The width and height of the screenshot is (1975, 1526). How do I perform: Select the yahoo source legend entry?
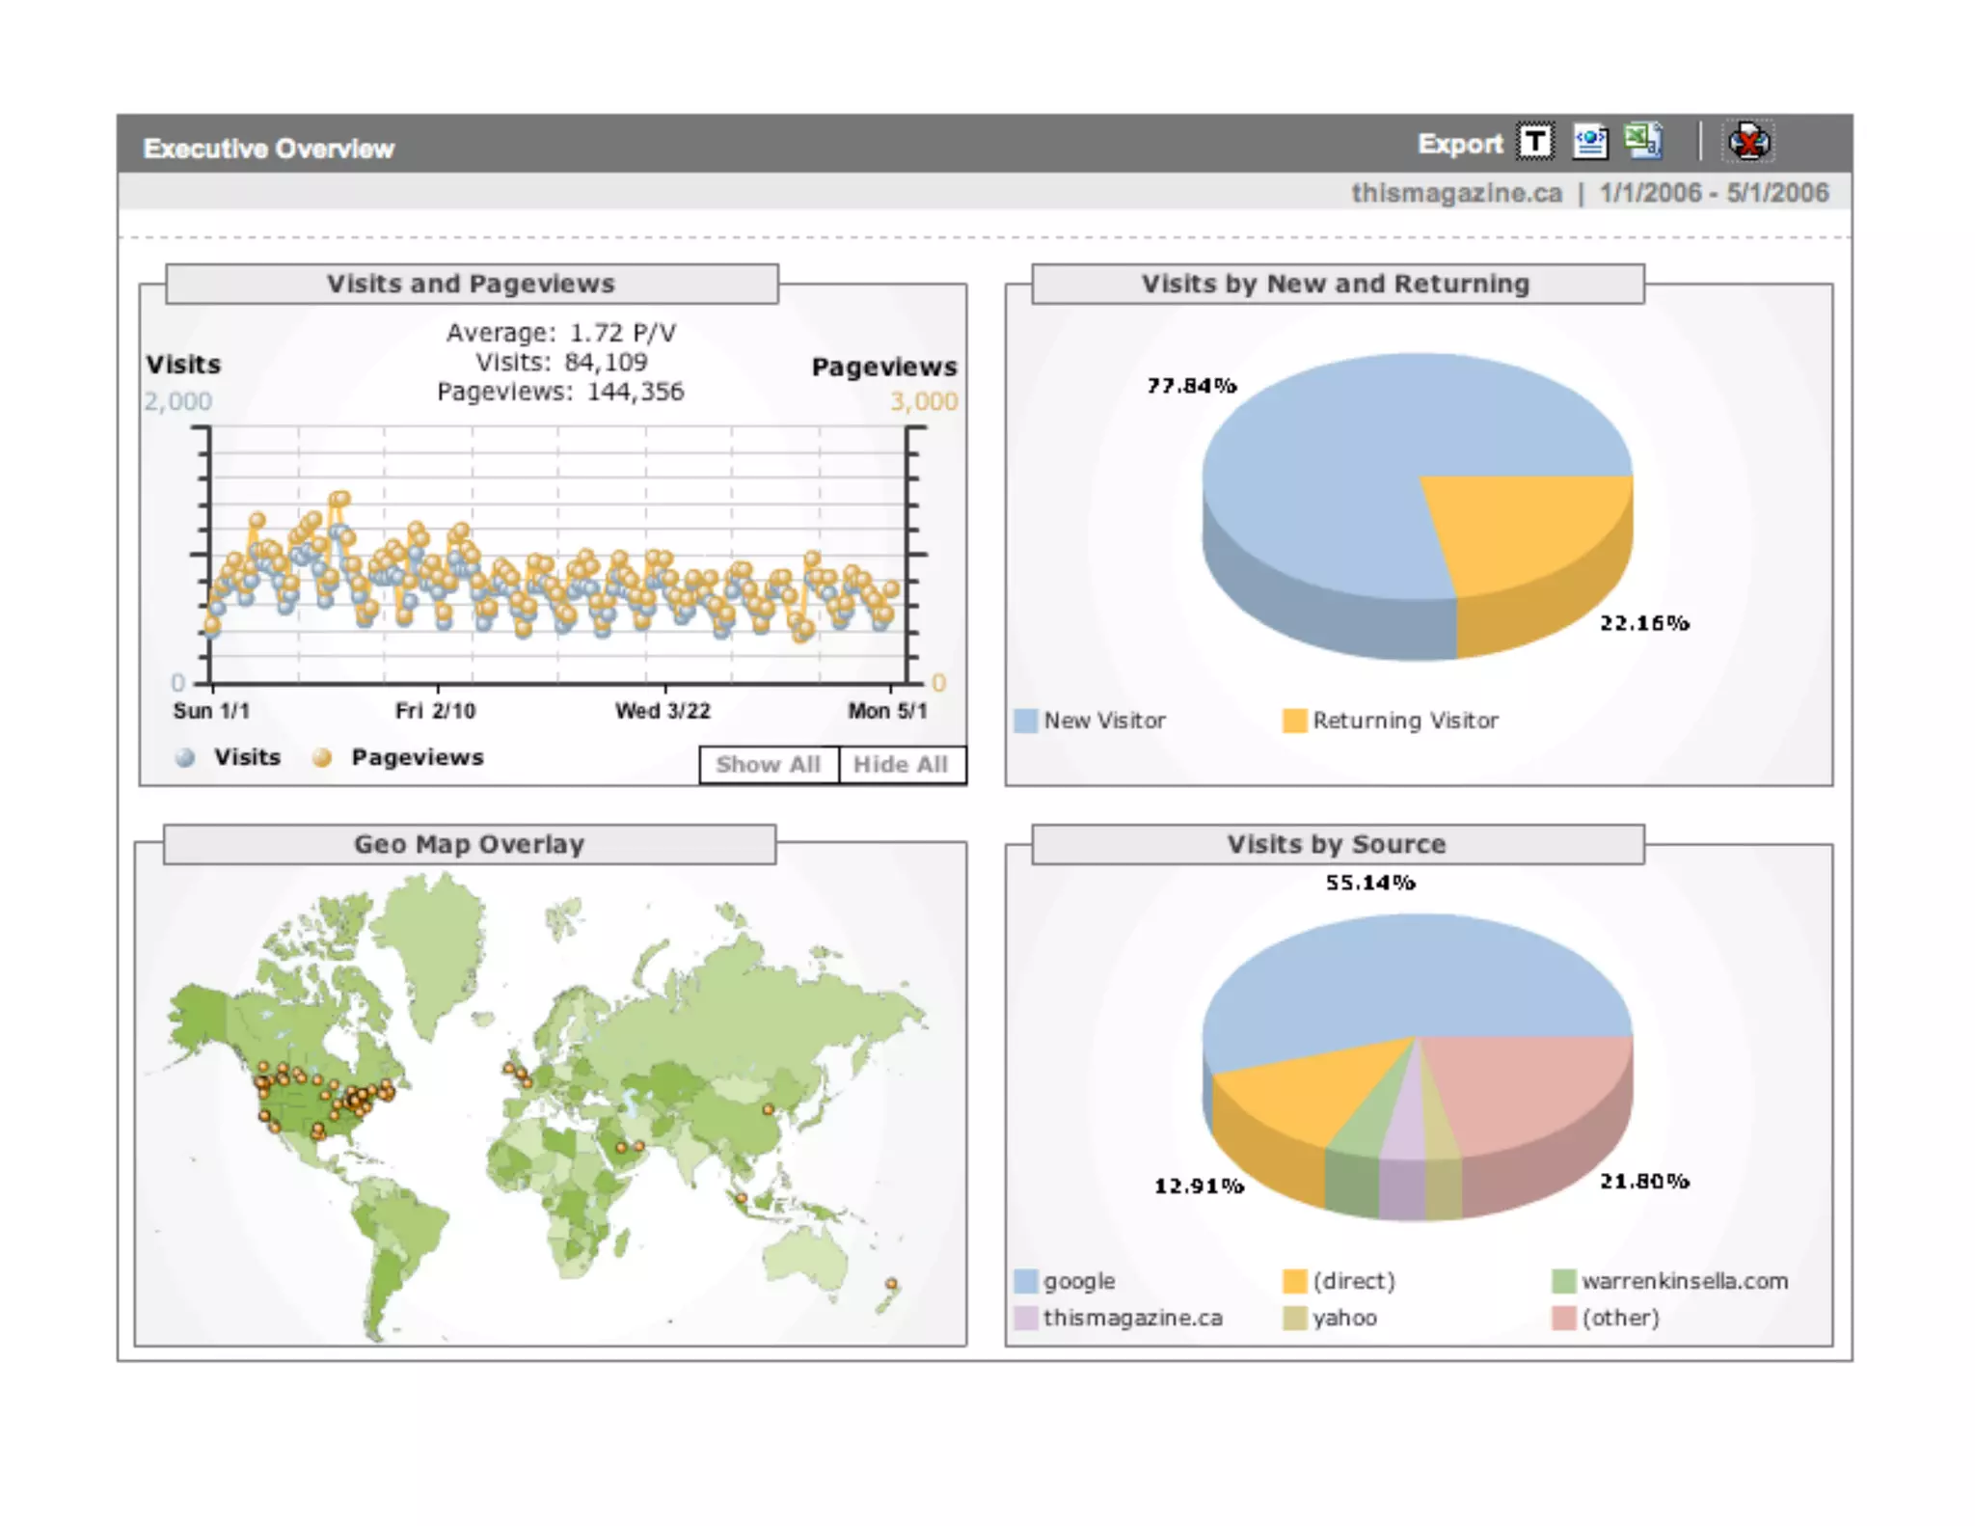pyautogui.click(x=1343, y=1318)
